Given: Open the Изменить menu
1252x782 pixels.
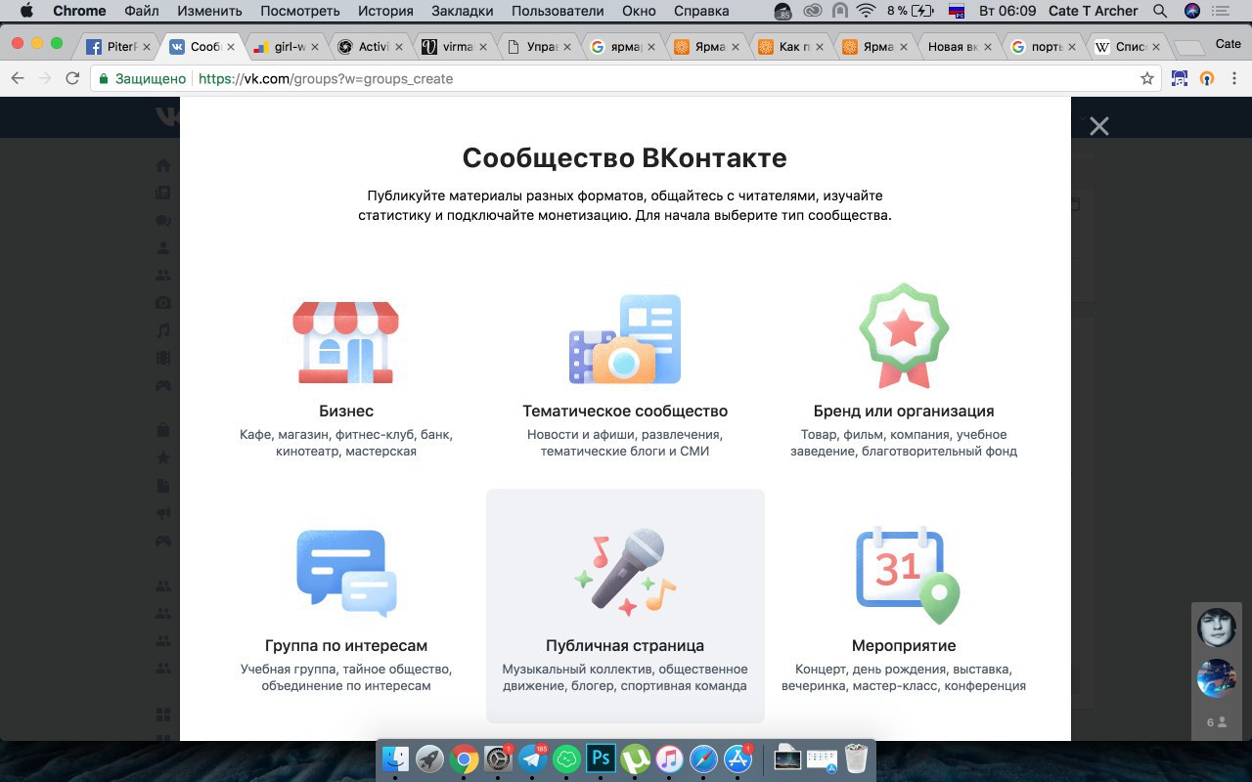Looking at the screenshot, I should click(210, 11).
